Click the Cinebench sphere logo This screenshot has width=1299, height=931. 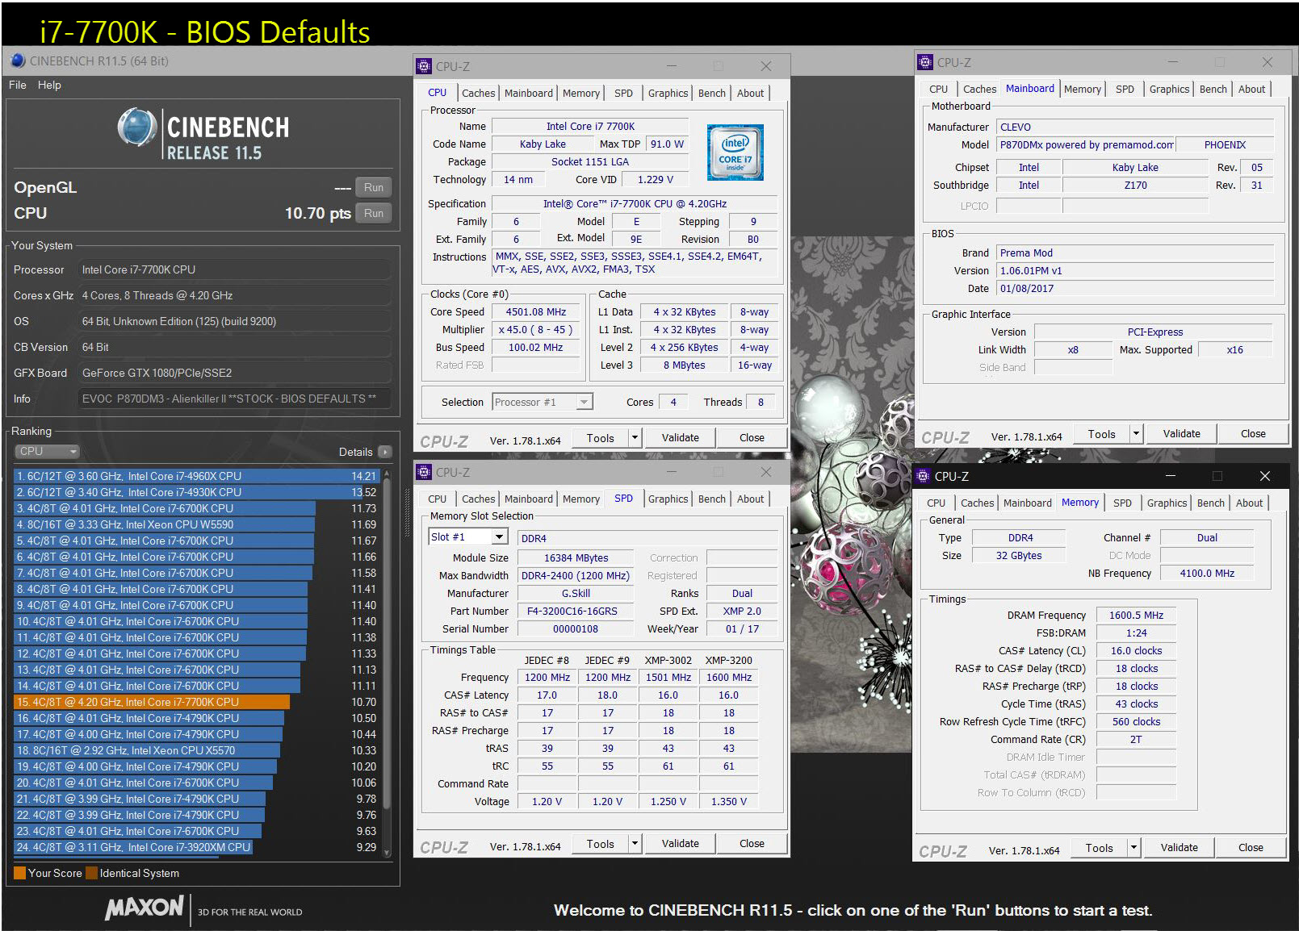point(137,128)
